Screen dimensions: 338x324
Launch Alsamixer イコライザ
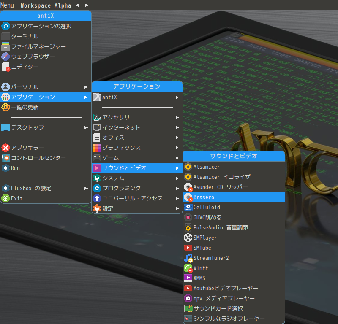pyautogui.click(x=234, y=177)
